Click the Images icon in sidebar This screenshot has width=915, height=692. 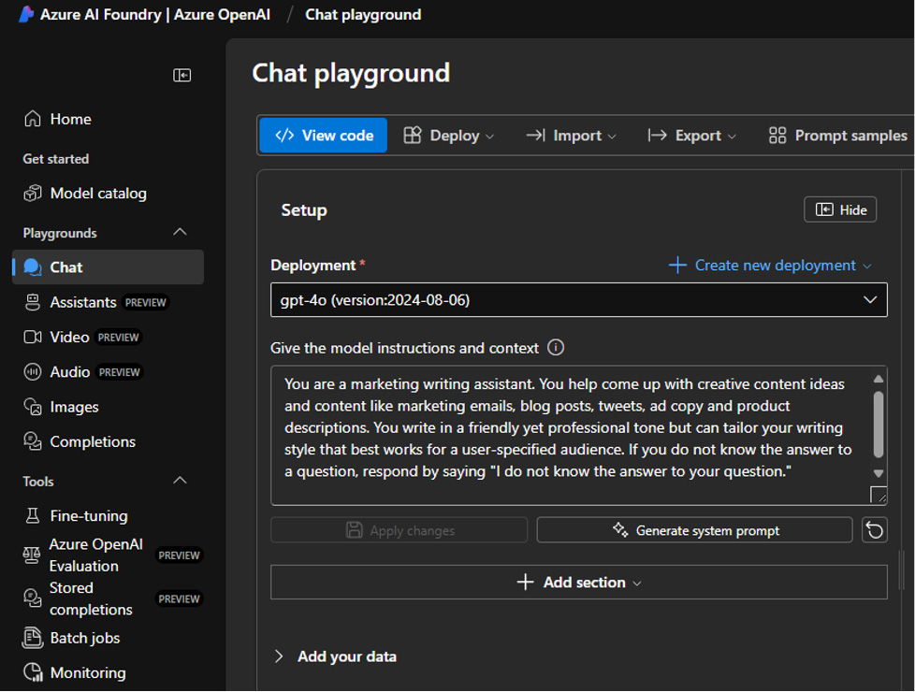click(33, 407)
